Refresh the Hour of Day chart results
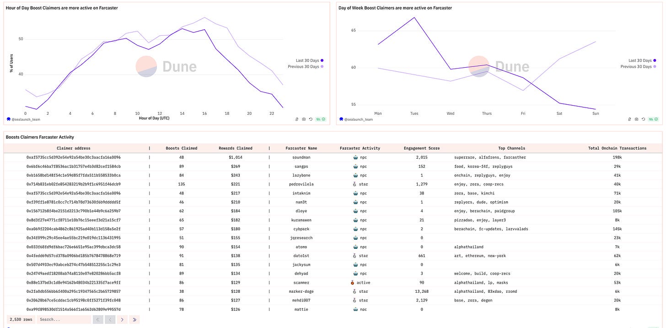The image size is (666, 328). (311, 119)
